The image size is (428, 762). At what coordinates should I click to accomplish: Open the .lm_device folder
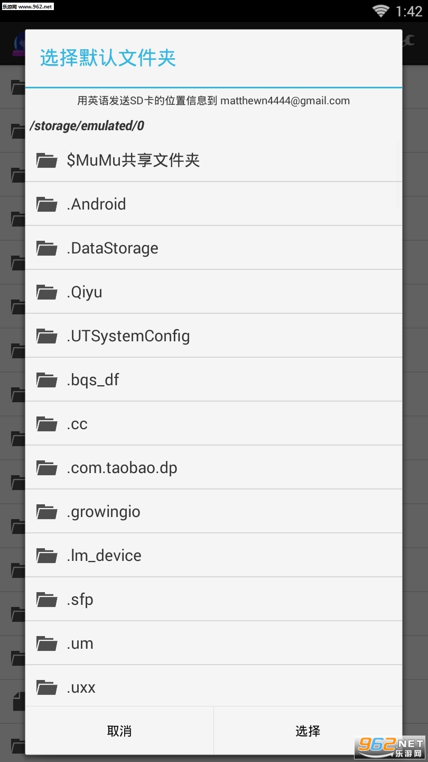click(x=104, y=556)
